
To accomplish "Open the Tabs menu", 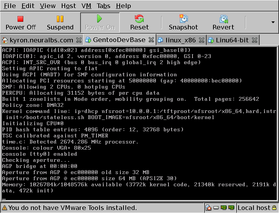I will pos(104,6).
